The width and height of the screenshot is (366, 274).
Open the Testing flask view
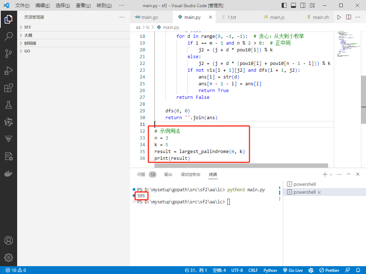click(9, 105)
